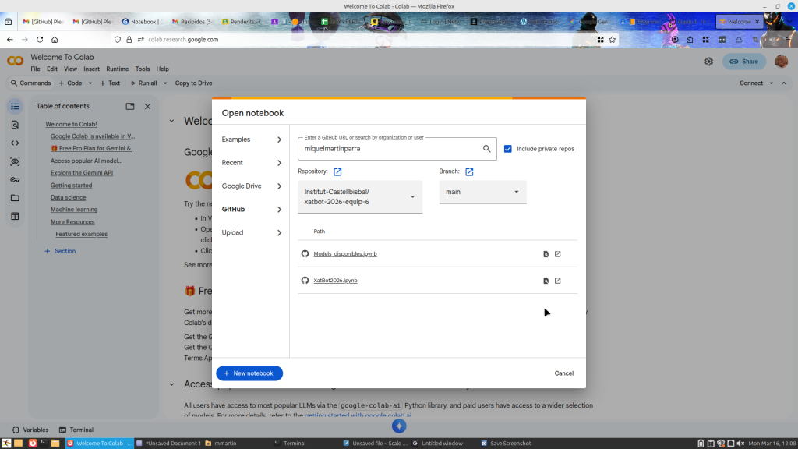798x449 pixels.
Task: Switch to Google Drive tab
Action: (x=251, y=186)
